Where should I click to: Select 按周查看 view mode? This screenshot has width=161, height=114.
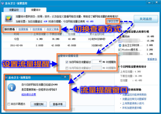pyautogui.click(x=23, y=29)
